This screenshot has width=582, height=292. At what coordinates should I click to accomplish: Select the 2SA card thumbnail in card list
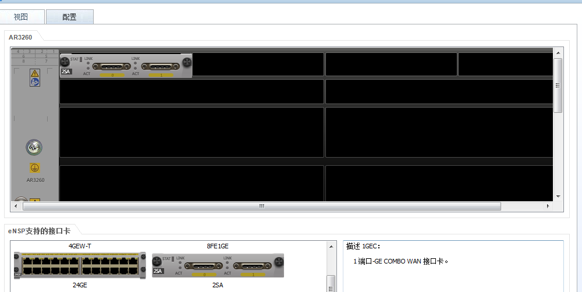click(x=218, y=265)
